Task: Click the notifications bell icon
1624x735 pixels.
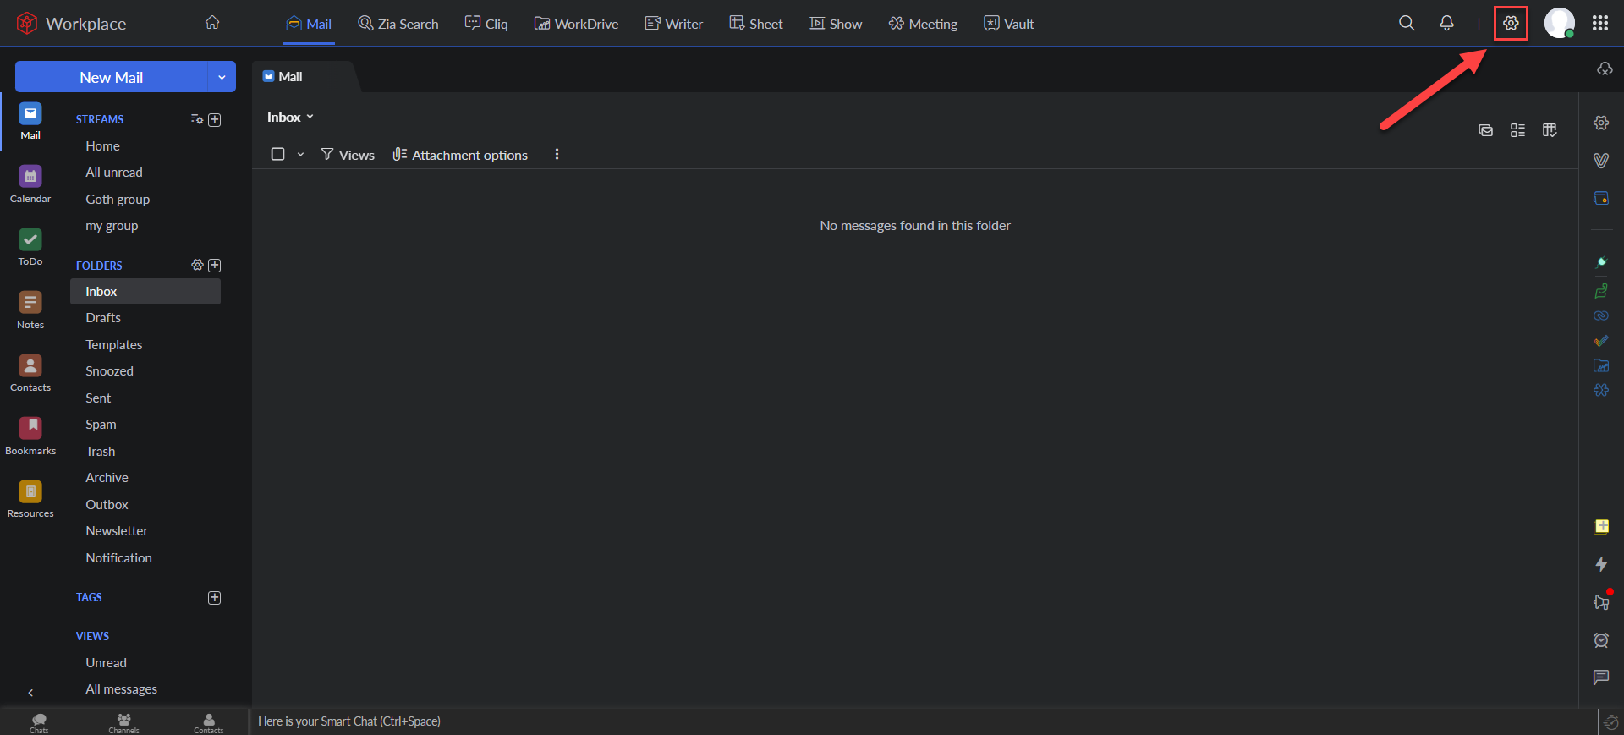Action: pos(1446,24)
